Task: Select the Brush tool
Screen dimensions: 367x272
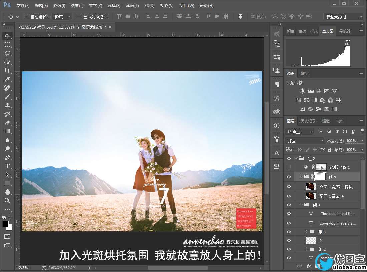Action: (7, 97)
